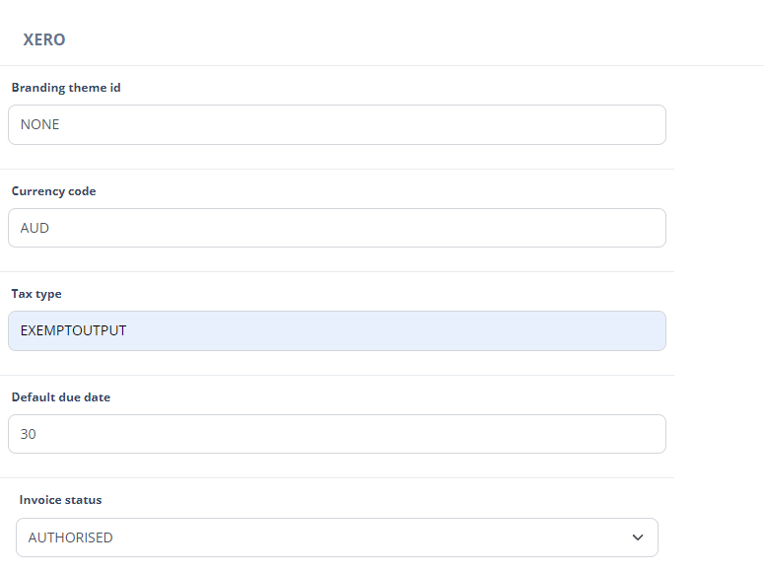Click the XERO section heading
Image resolution: width=764 pixels, height=573 pixels.
[x=44, y=40]
